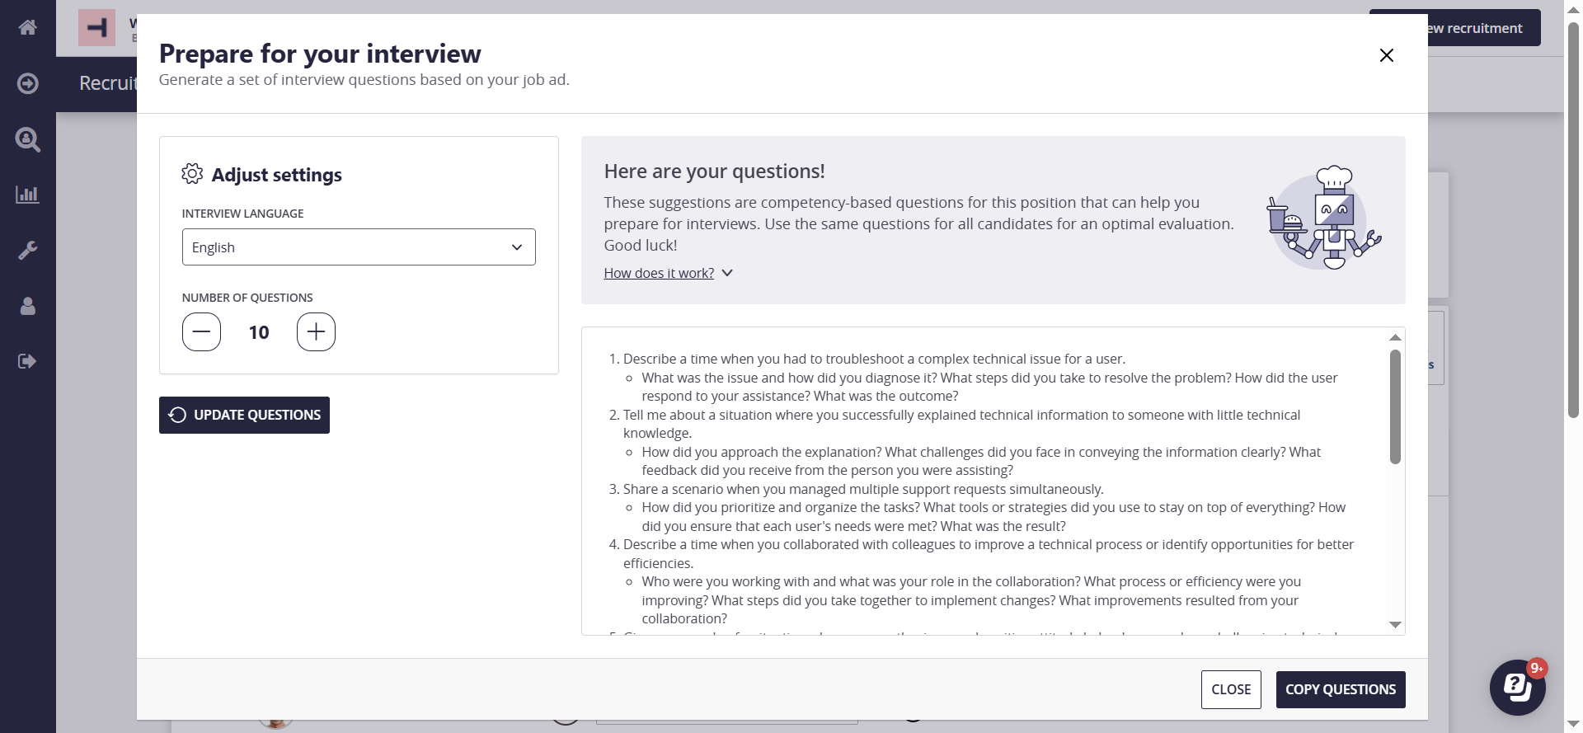Click the Update Questions button

tap(244, 415)
